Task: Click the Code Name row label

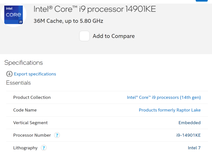Action: coord(25,110)
